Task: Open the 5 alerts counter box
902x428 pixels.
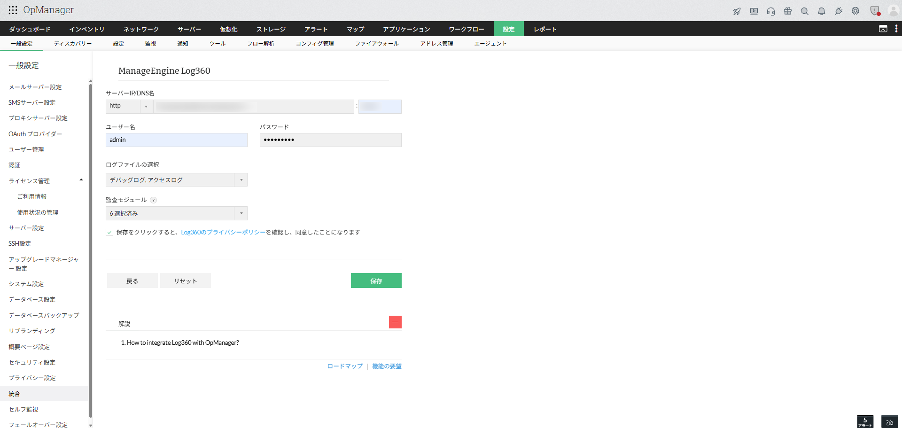Action: tap(865, 421)
